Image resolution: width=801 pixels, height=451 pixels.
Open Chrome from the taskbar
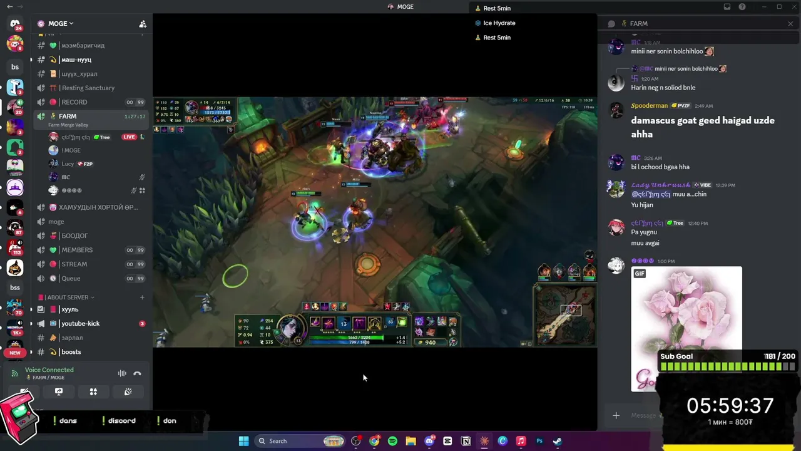click(374, 441)
